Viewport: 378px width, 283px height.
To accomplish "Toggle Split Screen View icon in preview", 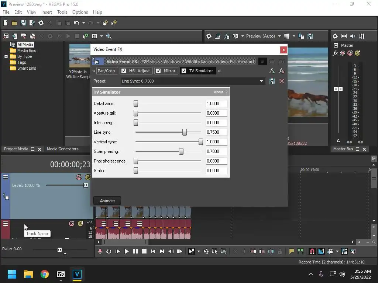I will (x=236, y=36).
